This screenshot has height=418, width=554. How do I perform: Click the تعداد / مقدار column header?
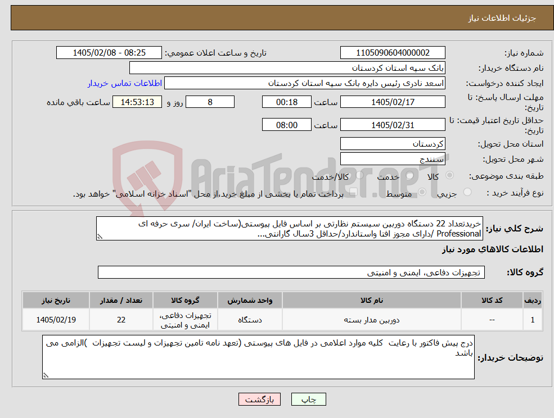click(121, 300)
